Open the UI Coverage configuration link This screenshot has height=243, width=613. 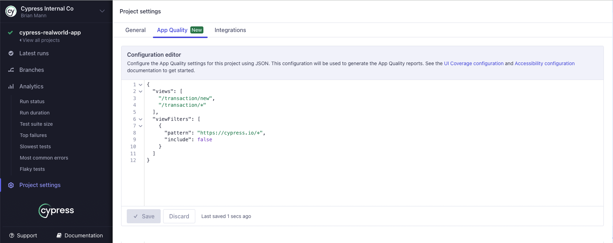(474, 64)
